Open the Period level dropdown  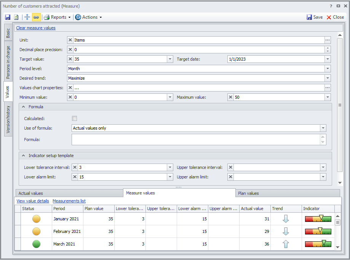pyautogui.click(x=328, y=69)
